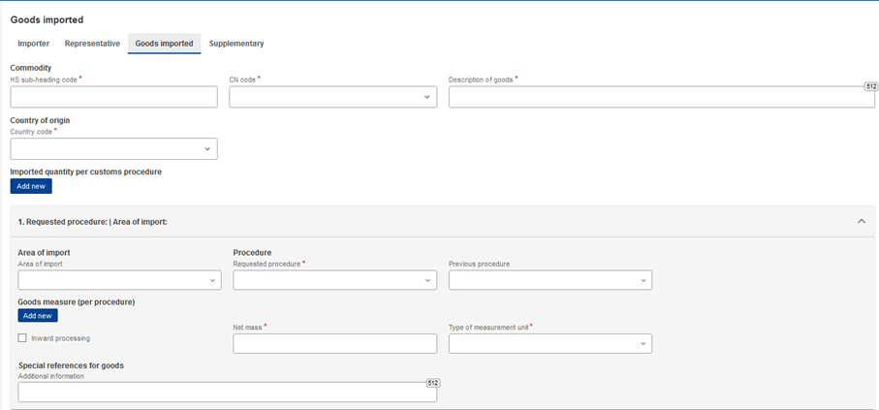Select Type of measurement unit dropdown
879x410 pixels.
click(x=549, y=344)
